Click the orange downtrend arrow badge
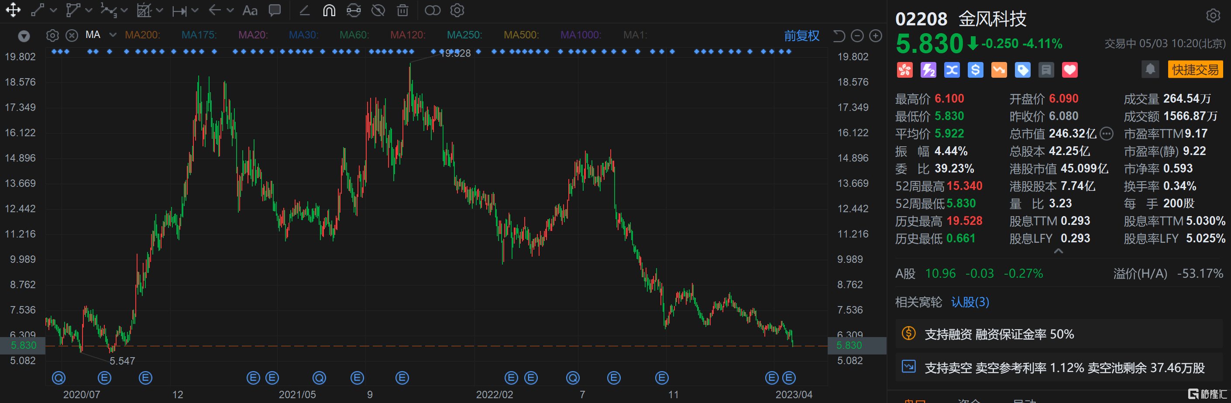 coord(999,70)
